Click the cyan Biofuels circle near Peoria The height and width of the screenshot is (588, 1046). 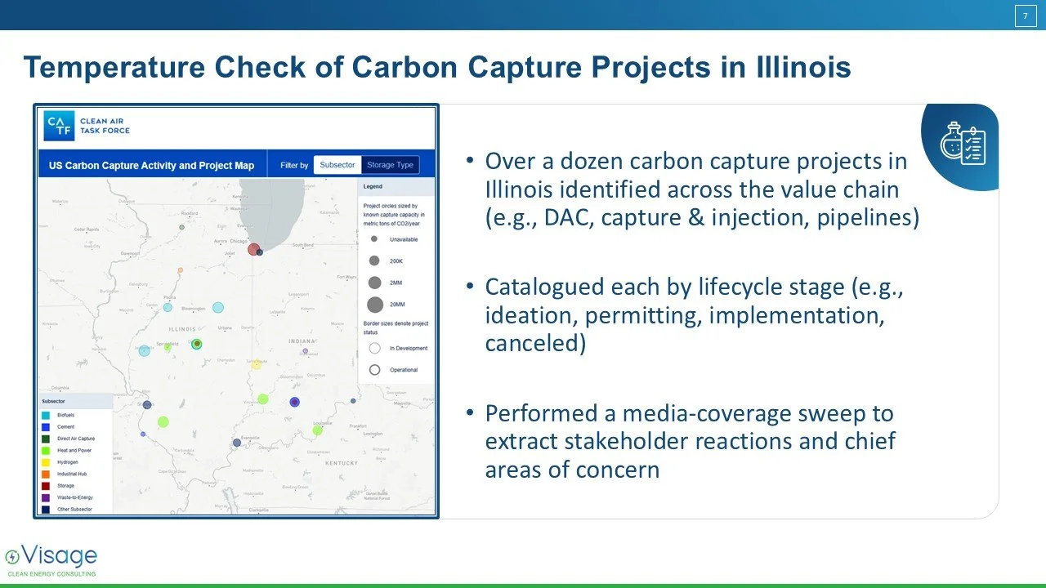pyautogui.click(x=168, y=307)
